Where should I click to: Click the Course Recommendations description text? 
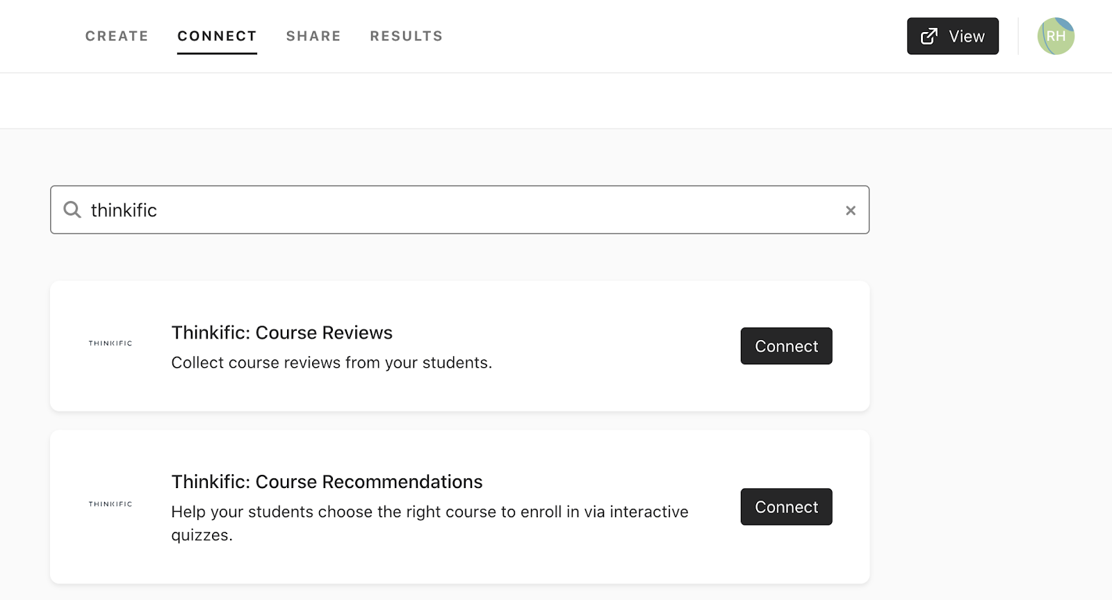pos(430,524)
